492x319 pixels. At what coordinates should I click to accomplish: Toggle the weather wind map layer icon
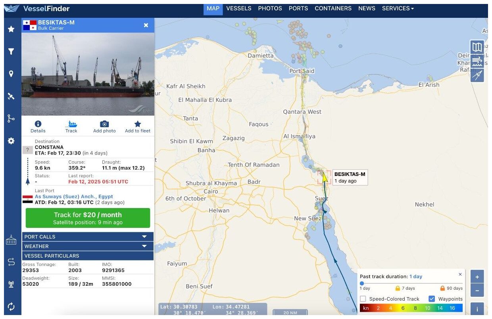(477, 61)
